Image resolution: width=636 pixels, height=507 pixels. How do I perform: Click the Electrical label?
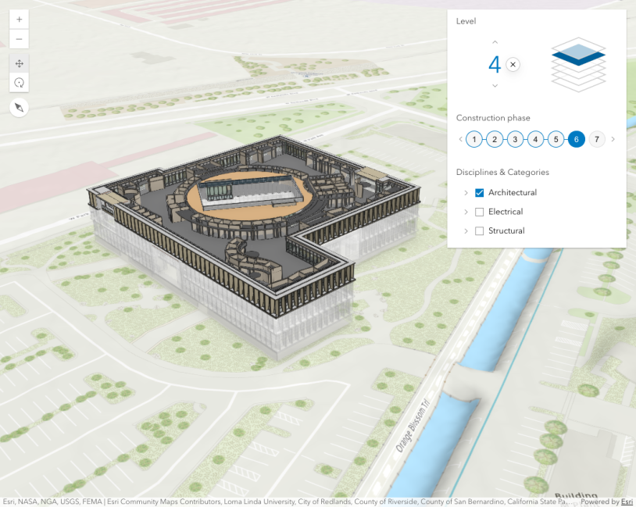click(506, 212)
